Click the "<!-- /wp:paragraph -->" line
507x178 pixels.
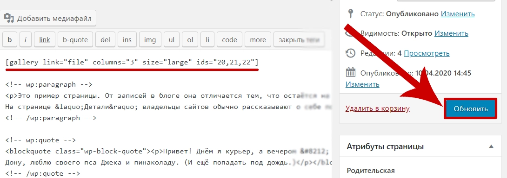pos(51,118)
